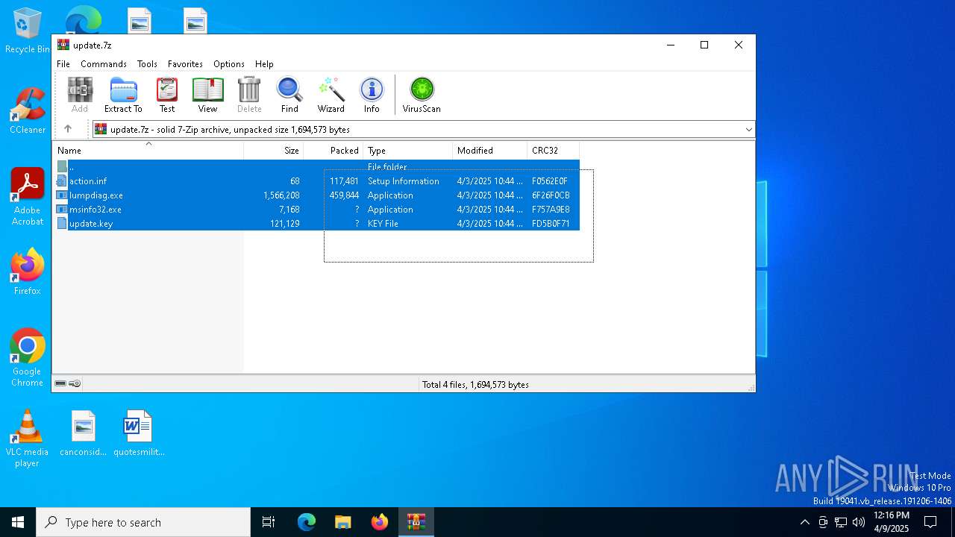Click WinRAR taskbar button

pos(416,522)
